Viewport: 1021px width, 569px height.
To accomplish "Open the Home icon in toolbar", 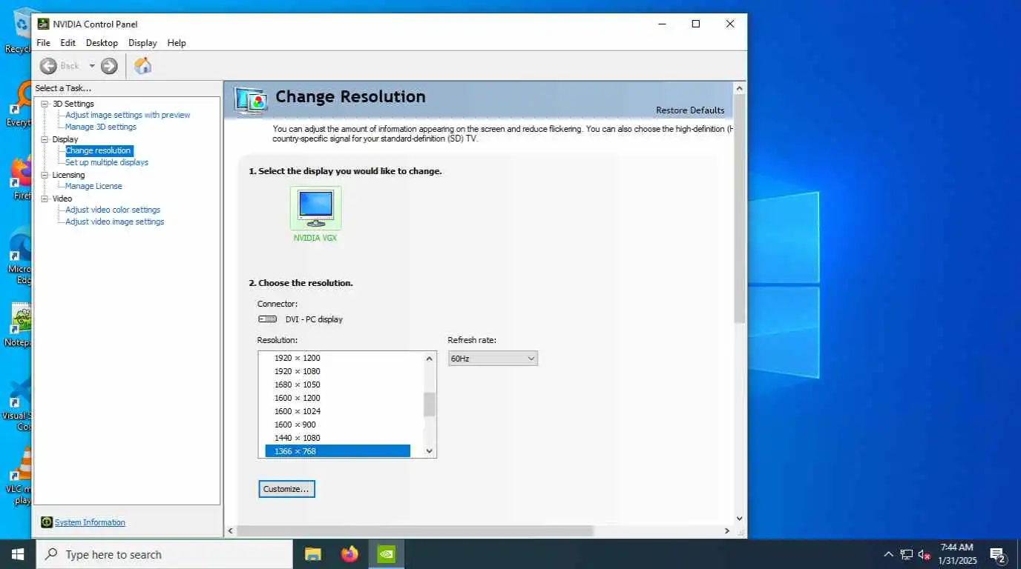I will click(x=142, y=66).
